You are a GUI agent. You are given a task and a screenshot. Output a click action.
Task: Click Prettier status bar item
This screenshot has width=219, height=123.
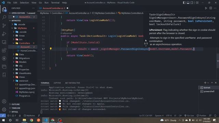[201, 115]
